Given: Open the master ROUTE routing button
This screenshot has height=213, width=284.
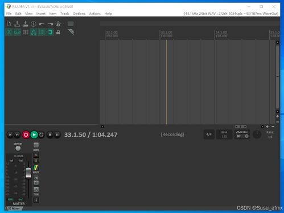Looking at the screenshot, I should 36,169.
